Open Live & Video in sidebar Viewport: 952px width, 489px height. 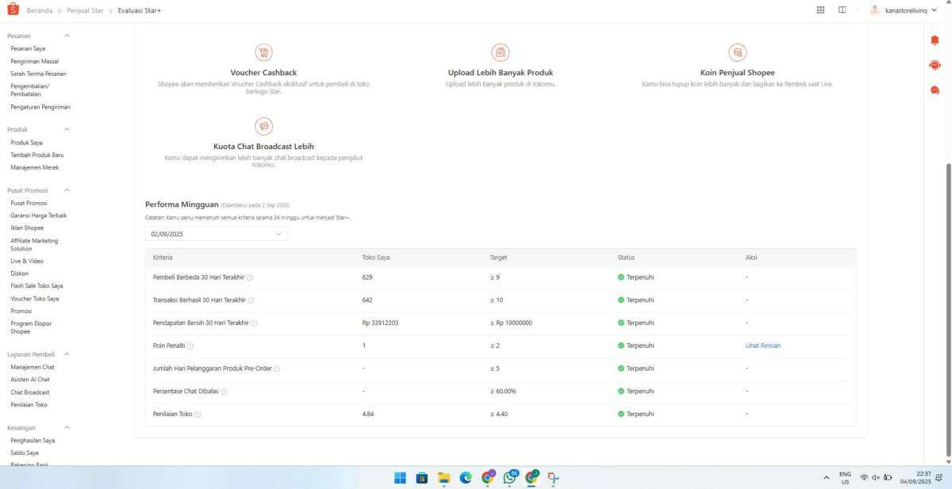(27, 261)
